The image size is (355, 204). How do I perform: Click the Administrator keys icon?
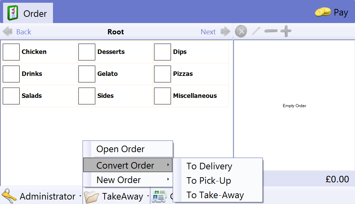[x=9, y=196]
